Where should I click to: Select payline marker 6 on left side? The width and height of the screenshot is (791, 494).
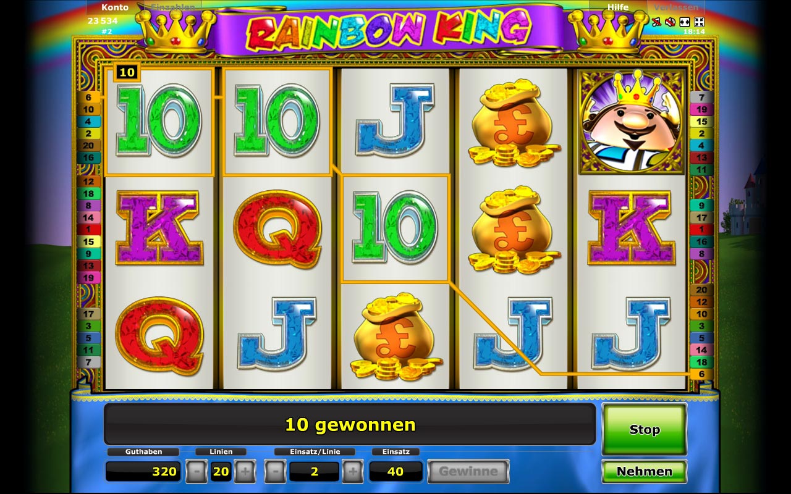tap(89, 98)
